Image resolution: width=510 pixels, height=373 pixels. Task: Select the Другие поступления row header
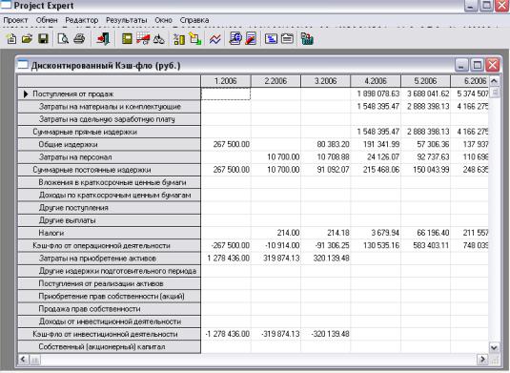[x=110, y=208]
